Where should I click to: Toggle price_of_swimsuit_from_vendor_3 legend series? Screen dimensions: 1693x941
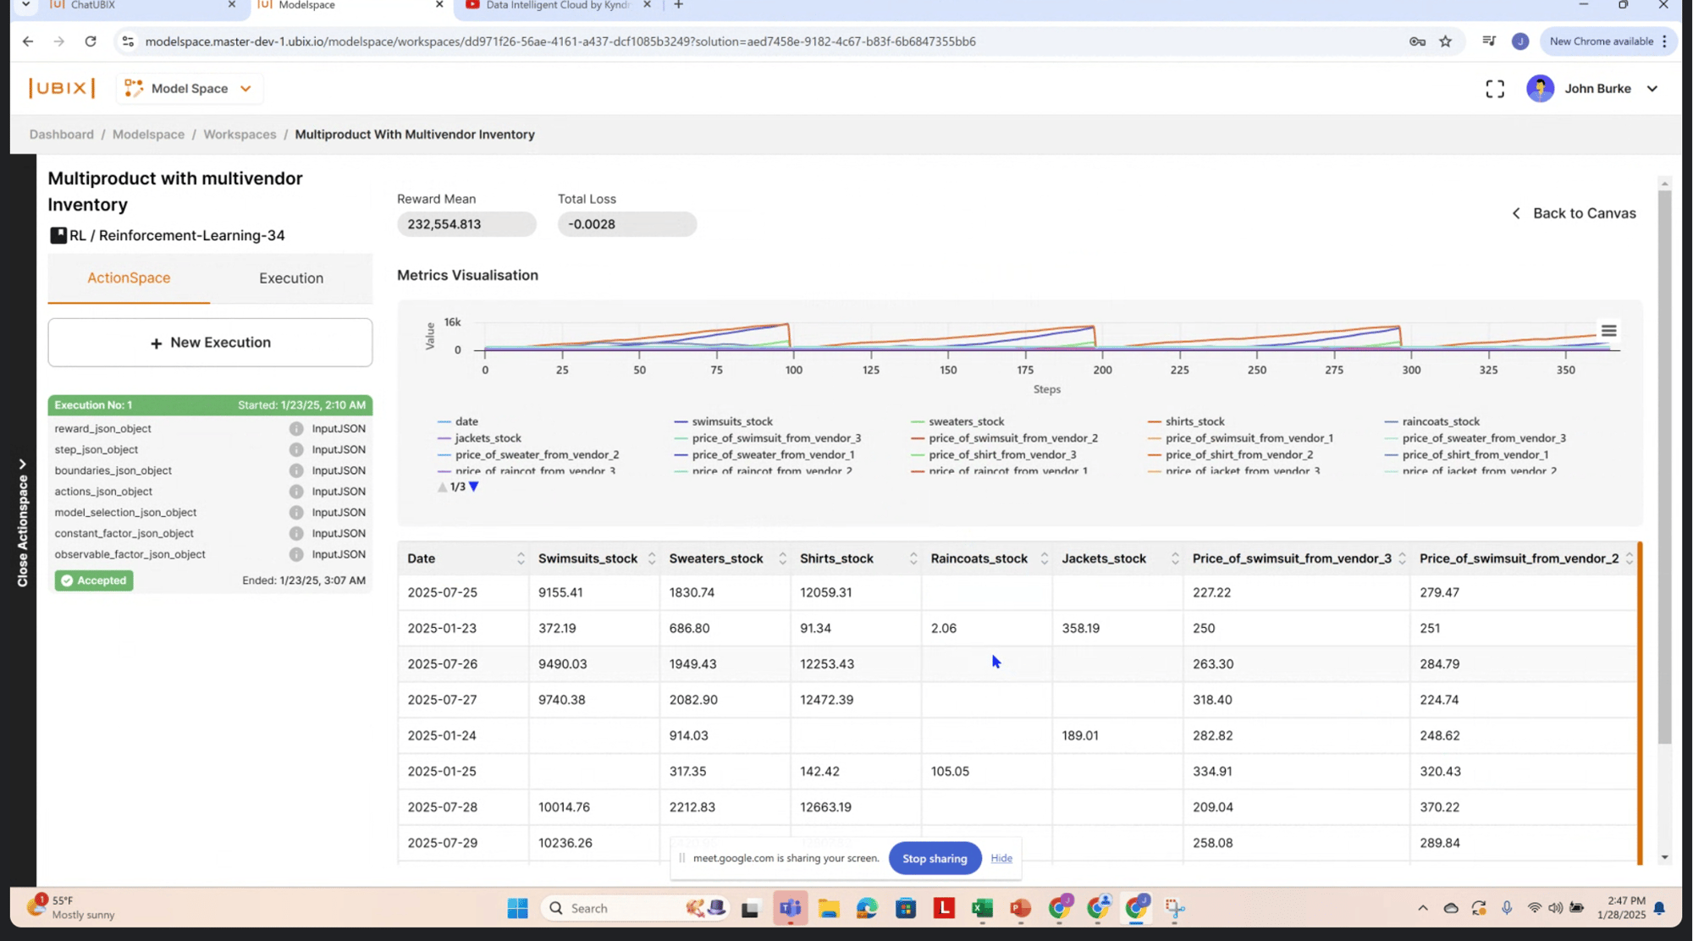tap(768, 438)
